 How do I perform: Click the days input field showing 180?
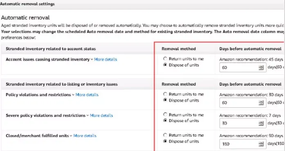(243, 144)
